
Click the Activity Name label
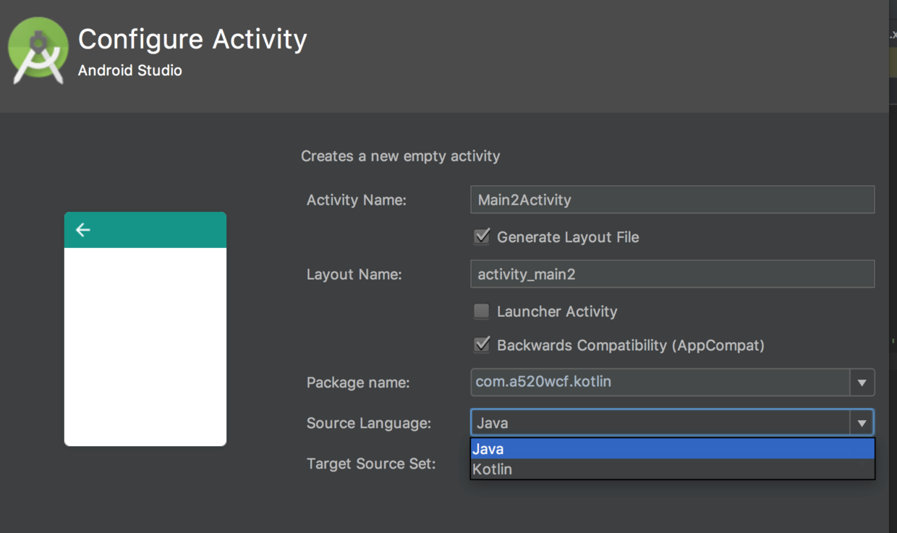[x=357, y=200]
